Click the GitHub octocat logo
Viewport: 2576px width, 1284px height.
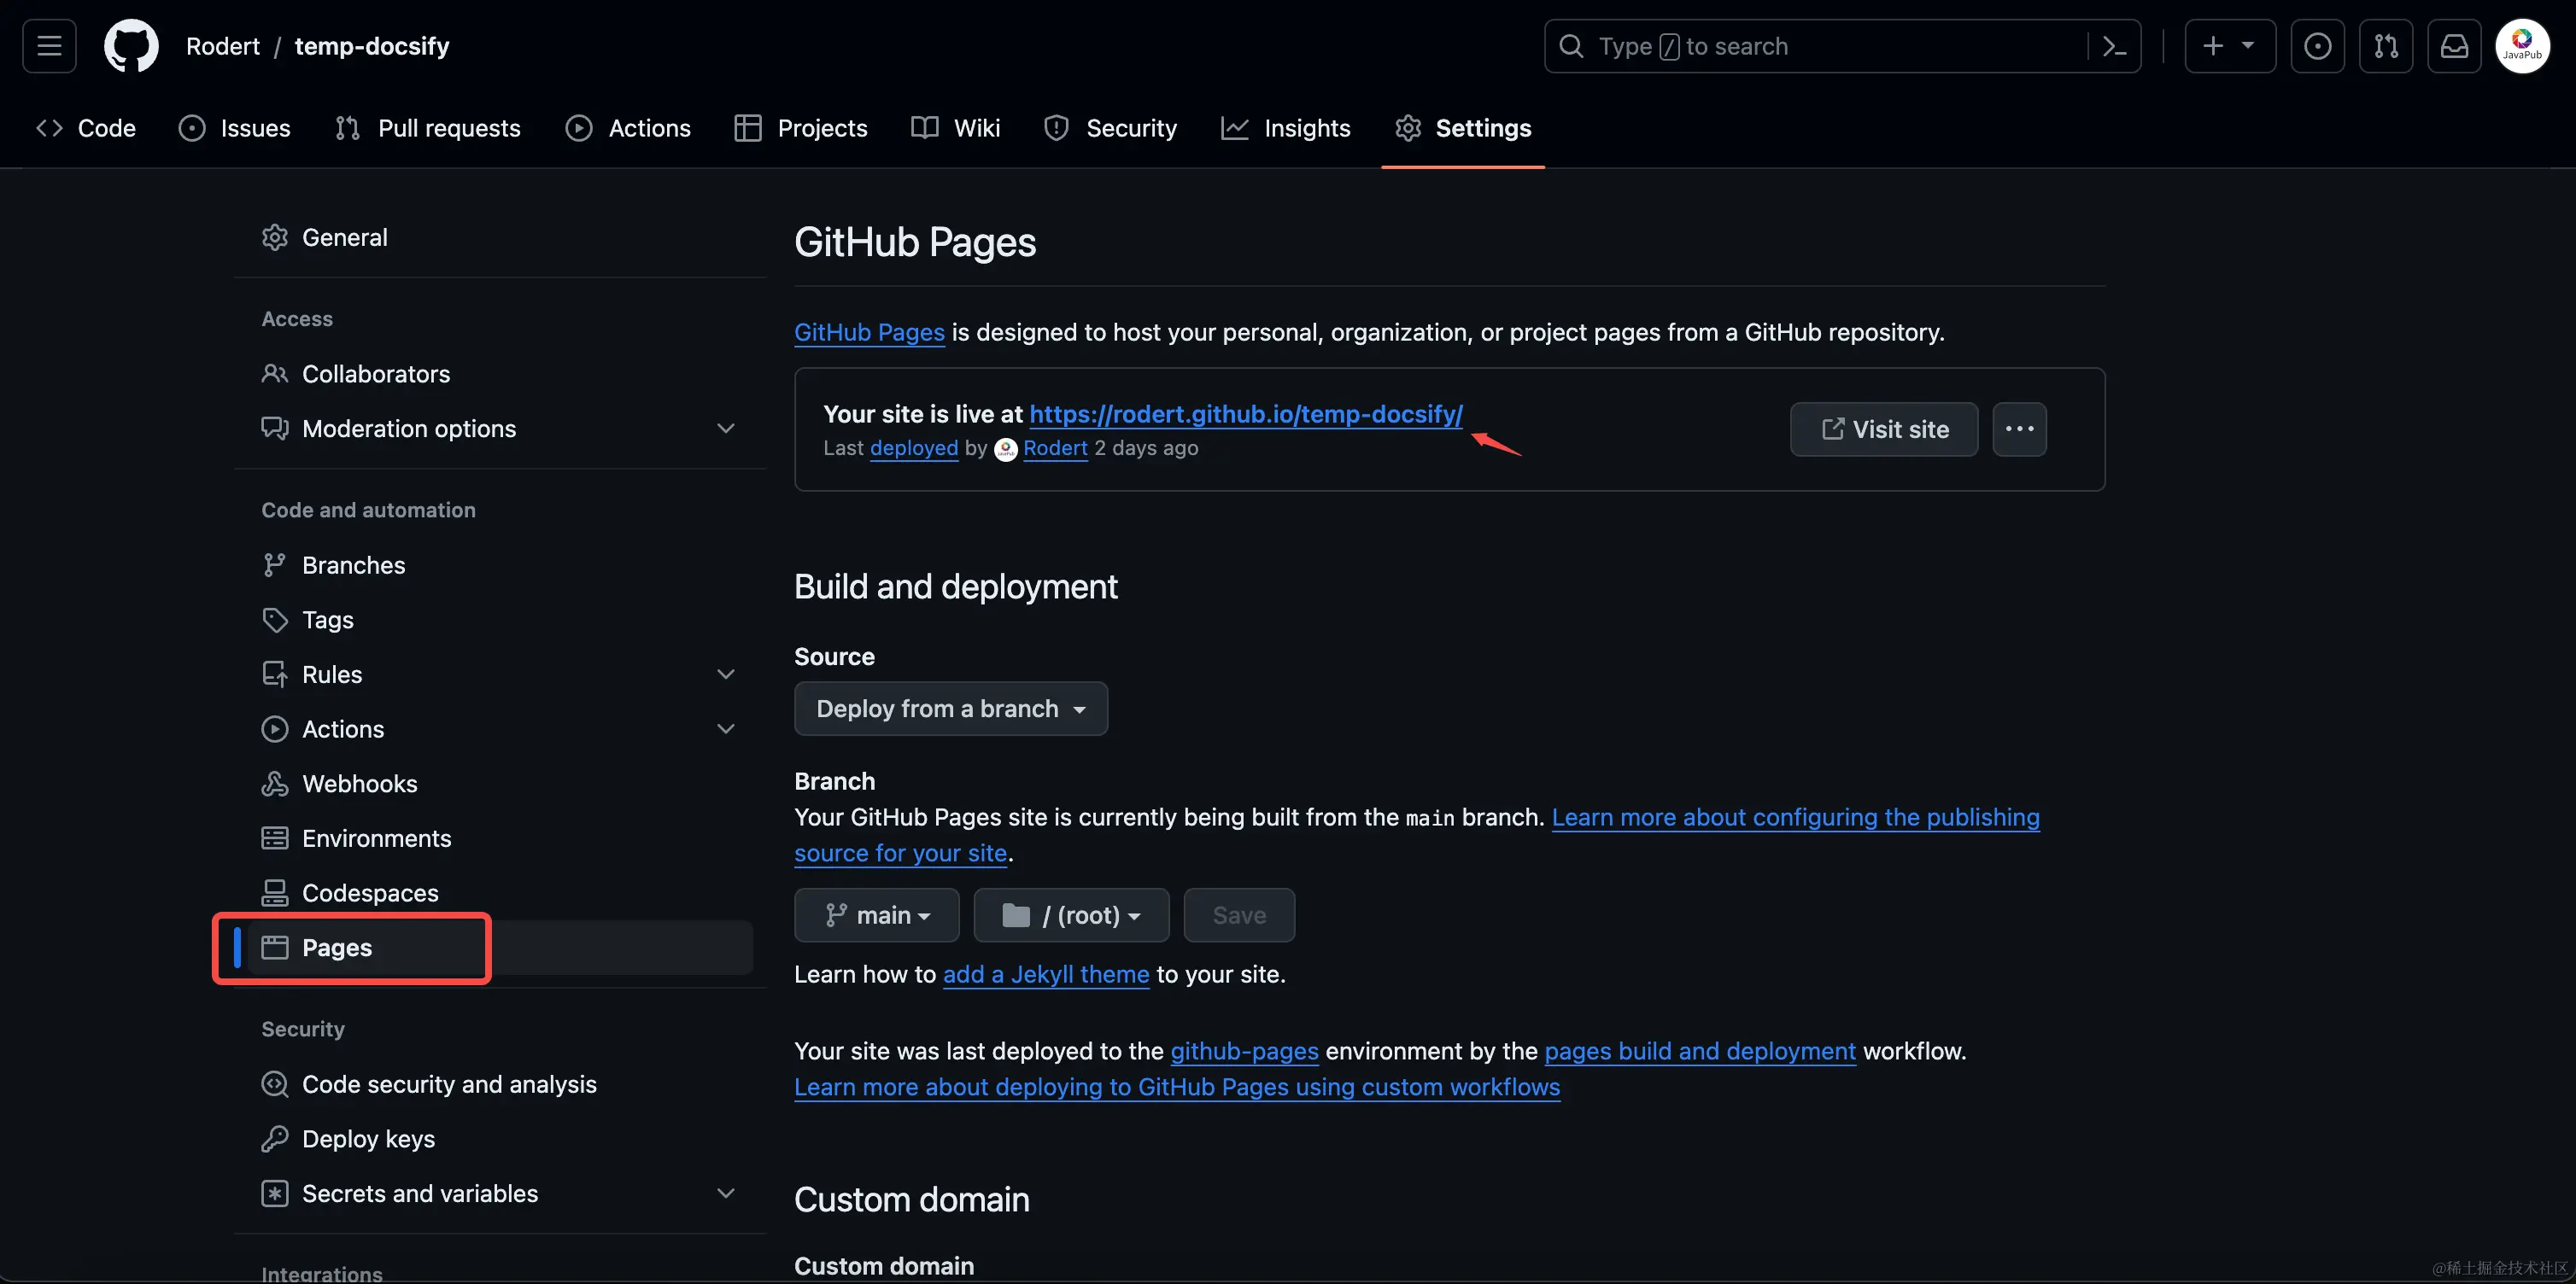(131, 46)
